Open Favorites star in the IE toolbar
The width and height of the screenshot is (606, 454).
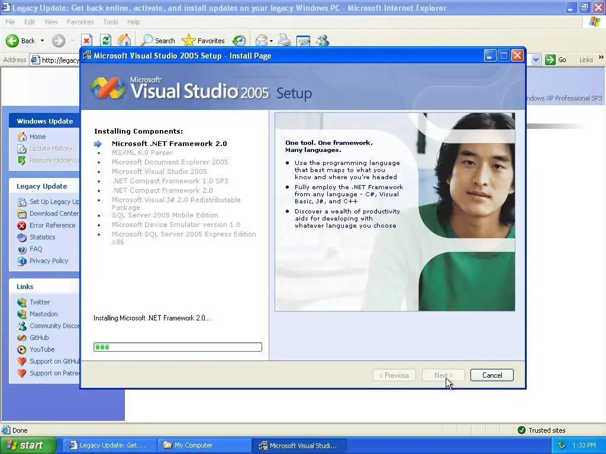tap(204, 41)
